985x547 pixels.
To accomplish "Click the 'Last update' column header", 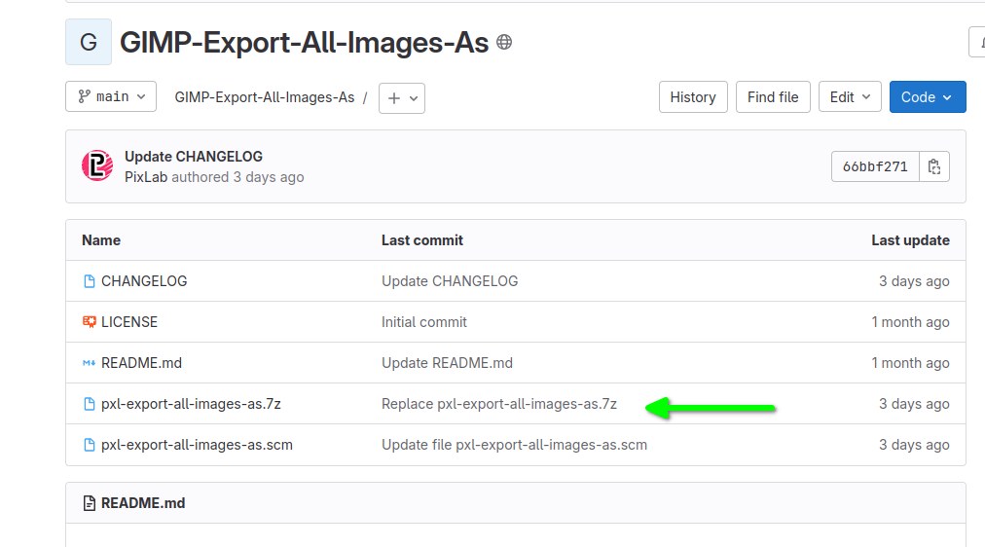I will (x=910, y=240).
